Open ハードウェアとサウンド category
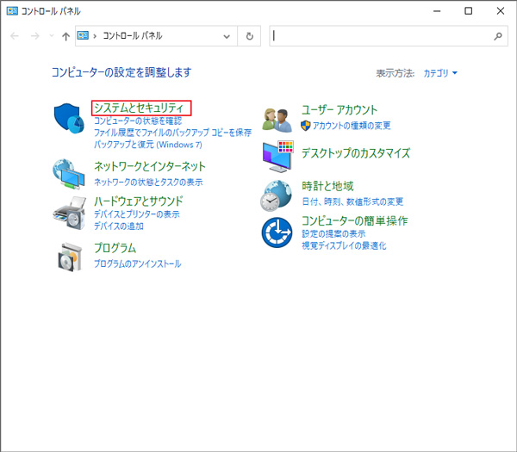 tap(139, 201)
